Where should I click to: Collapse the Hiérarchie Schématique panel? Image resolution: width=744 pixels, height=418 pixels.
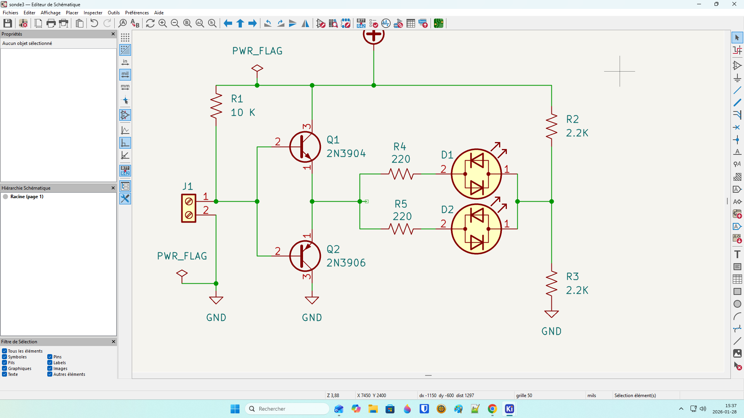point(113,188)
